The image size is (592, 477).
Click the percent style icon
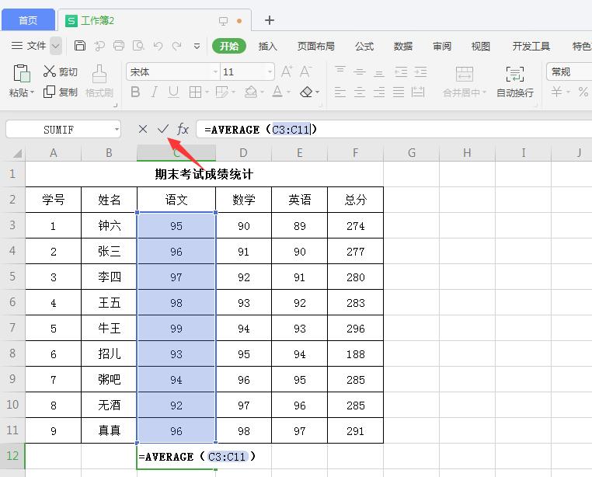pos(583,92)
